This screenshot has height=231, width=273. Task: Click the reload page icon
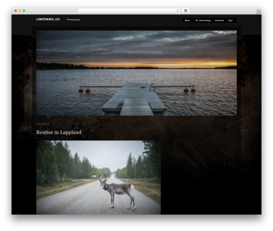pos(177,11)
